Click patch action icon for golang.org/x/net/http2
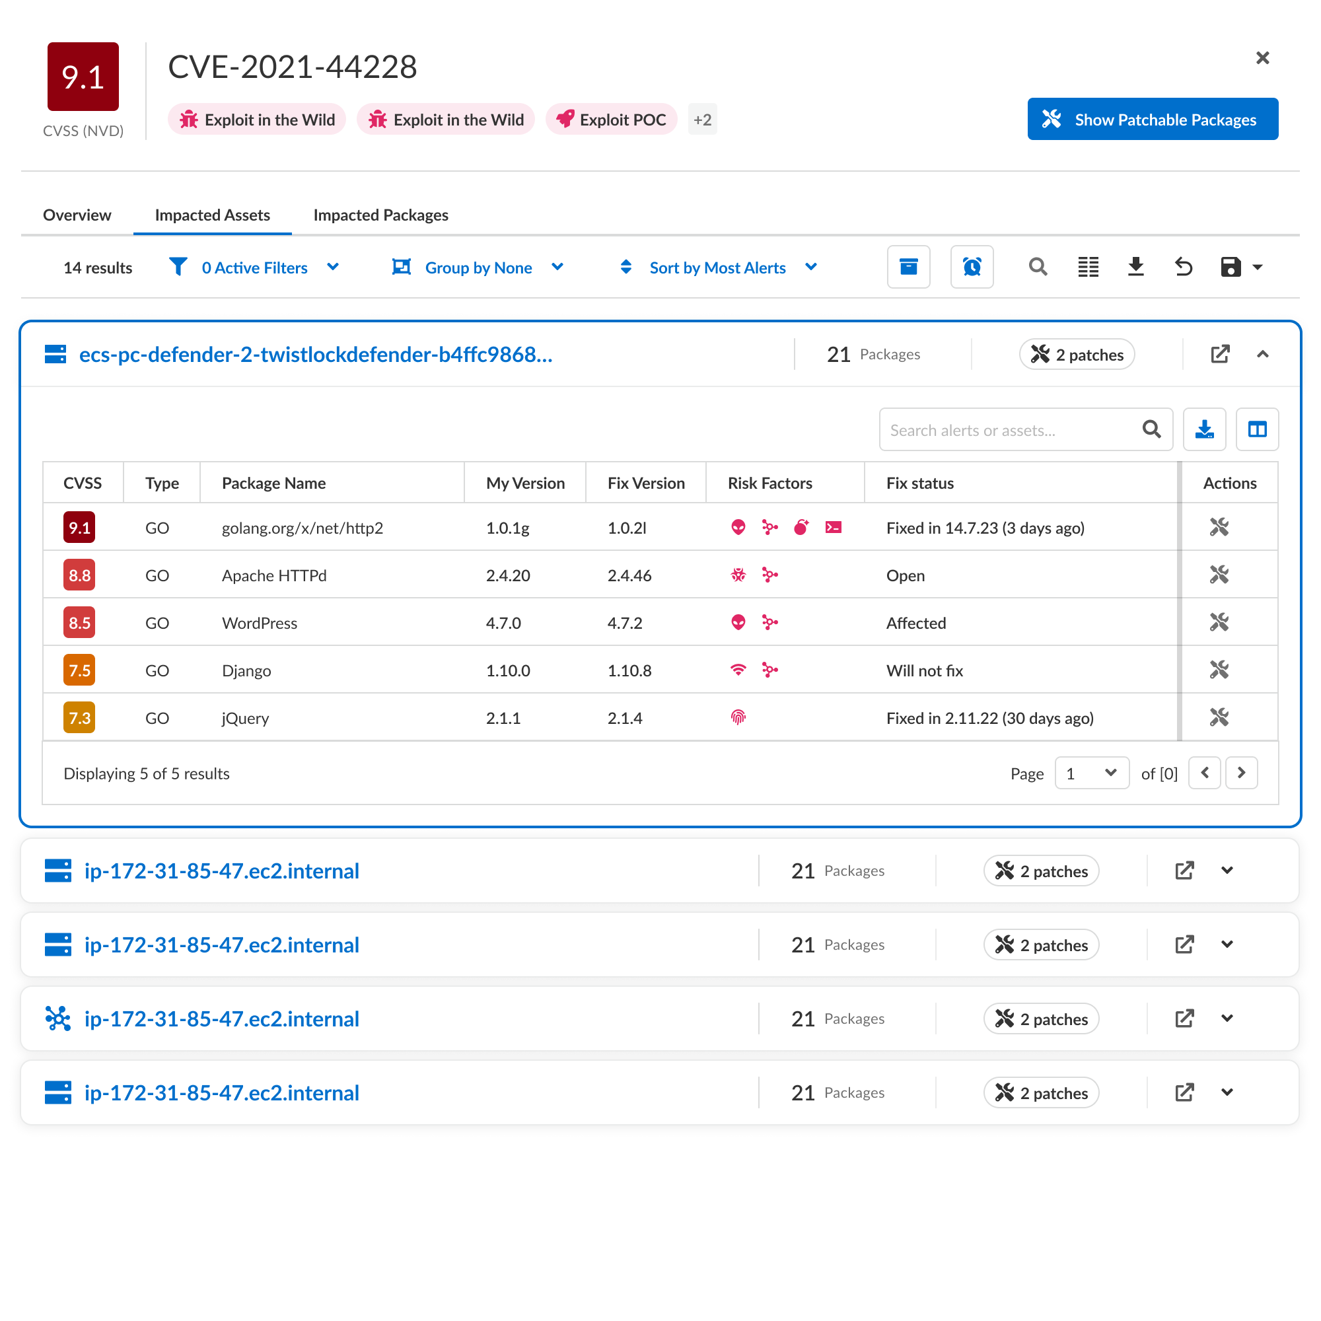 tap(1219, 527)
